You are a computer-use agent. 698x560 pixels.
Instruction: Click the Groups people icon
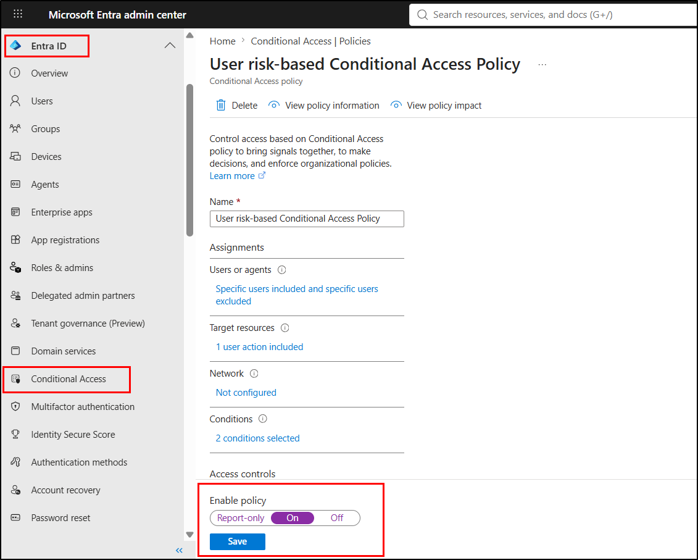[x=15, y=129]
